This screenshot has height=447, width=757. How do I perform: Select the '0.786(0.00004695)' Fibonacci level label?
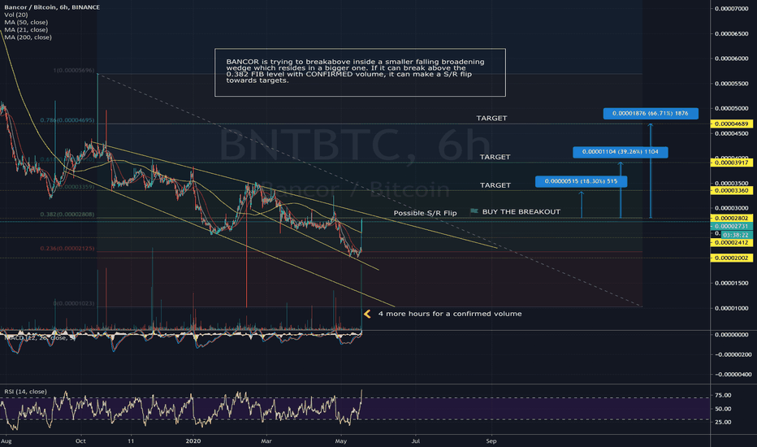tap(67, 119)
